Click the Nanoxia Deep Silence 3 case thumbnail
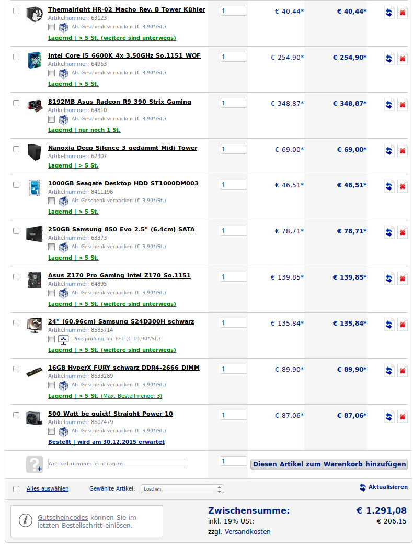413x545 pixels. (x=35, y=152)
